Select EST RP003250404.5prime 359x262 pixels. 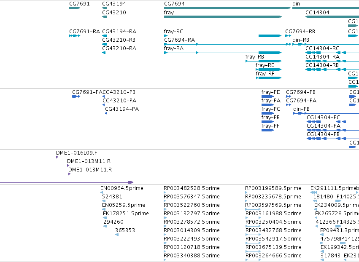pos(273,222)
